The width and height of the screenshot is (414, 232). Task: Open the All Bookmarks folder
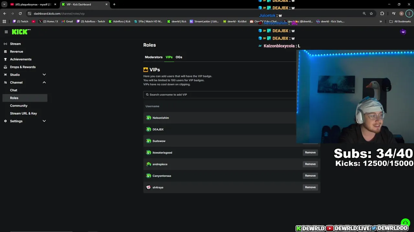pos(400,22)
